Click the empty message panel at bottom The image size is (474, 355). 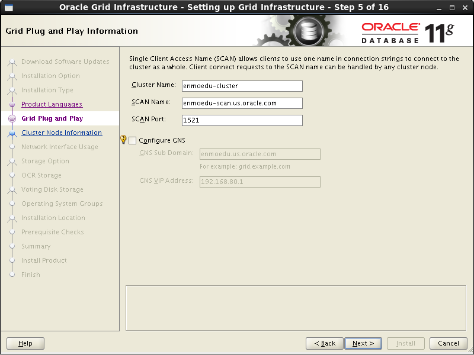coord(296,308)
